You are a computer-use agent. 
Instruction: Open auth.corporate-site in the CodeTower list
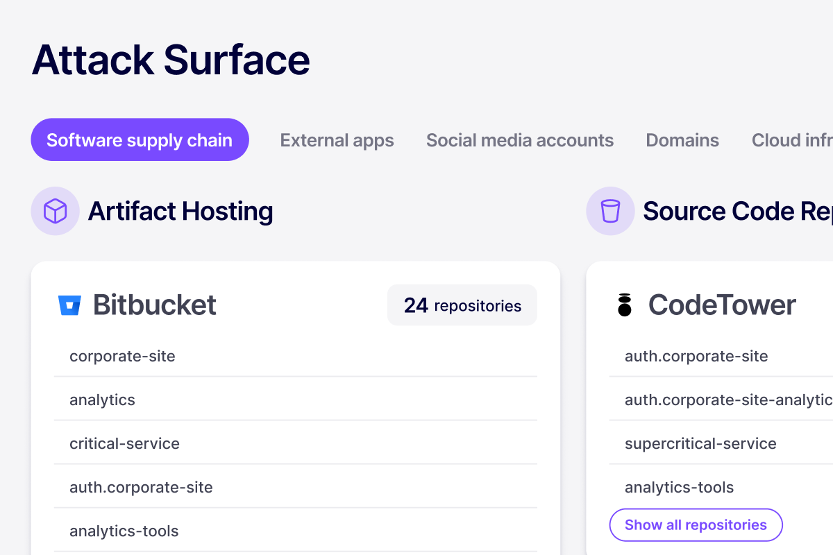[696, 356]
